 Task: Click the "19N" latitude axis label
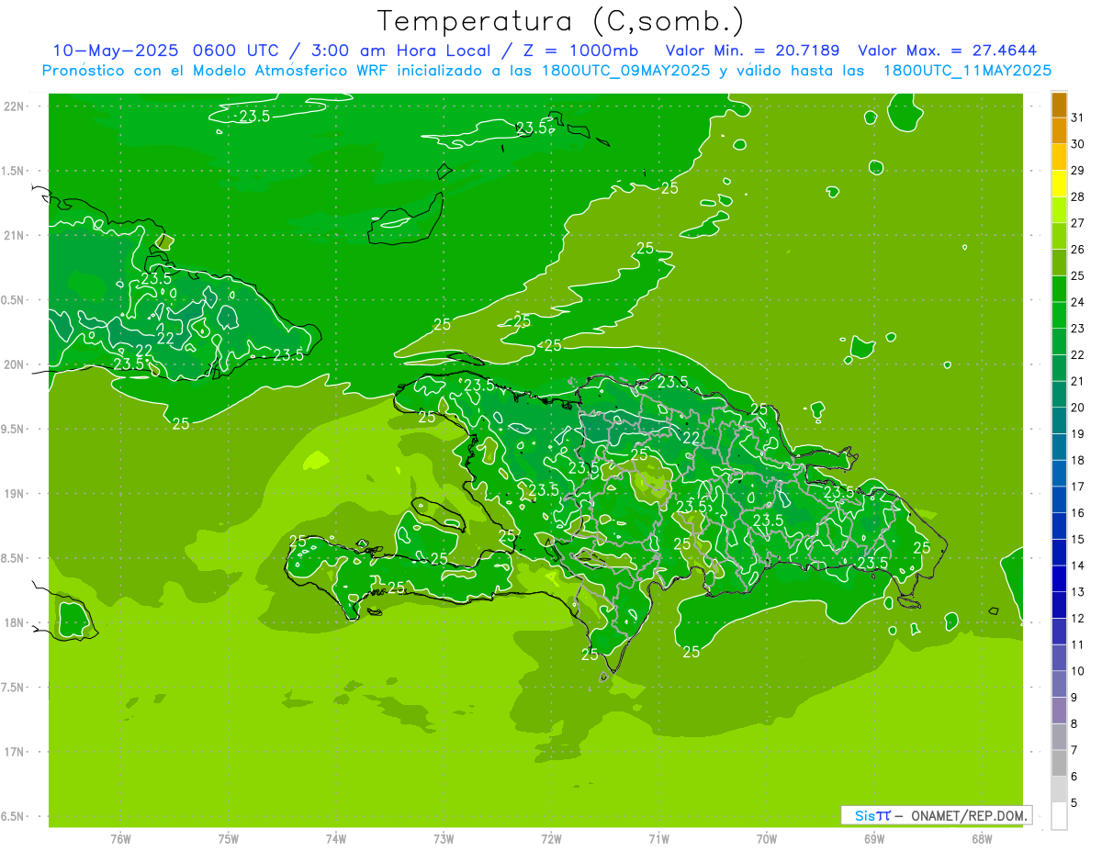pyautogui.click(x=15, y=494)
